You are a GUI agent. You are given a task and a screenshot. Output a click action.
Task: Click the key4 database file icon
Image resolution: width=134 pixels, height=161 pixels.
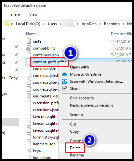point(29,151)
